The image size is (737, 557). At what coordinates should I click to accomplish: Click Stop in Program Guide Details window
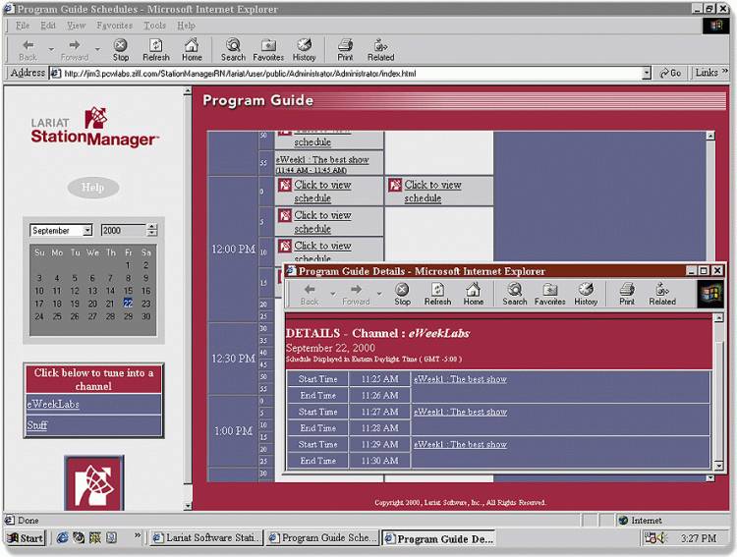[402, 295]
